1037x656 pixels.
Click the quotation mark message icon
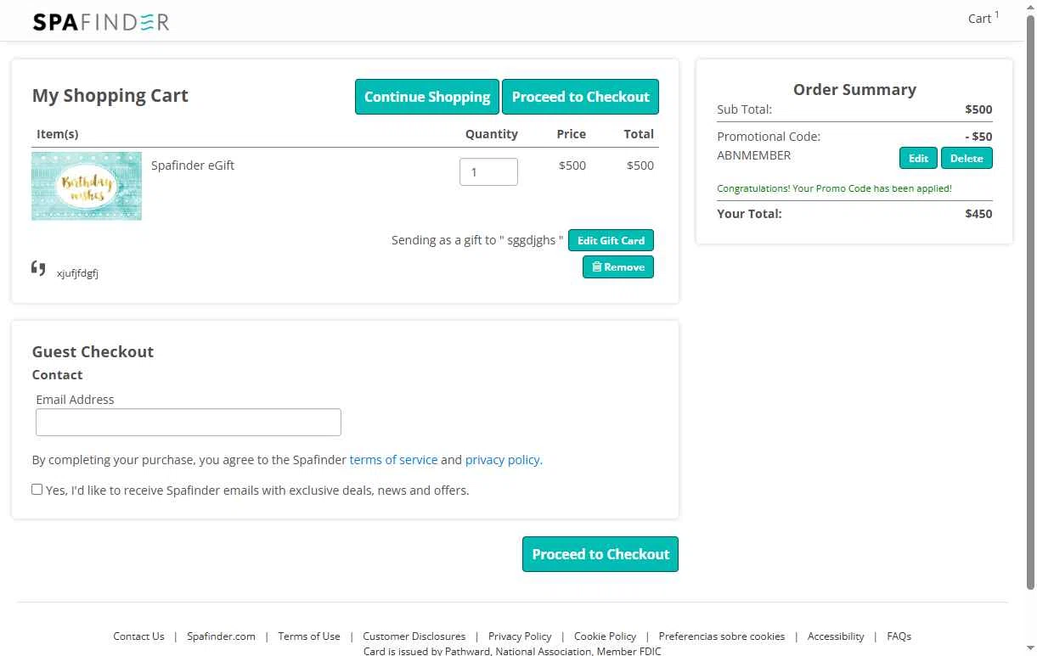pos(38,268)
